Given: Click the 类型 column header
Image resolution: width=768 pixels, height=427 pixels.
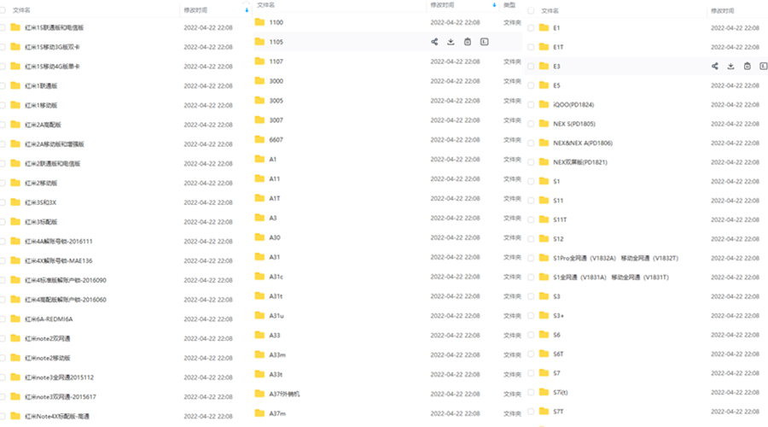Looking at the screenshot, I should tap(509, 5).
